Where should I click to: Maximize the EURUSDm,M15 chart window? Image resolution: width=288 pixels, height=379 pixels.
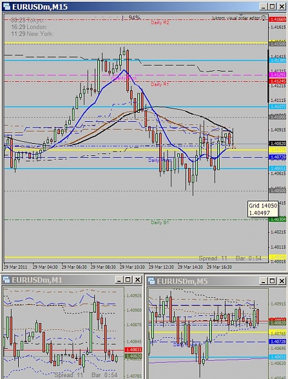click(x=272, y=7)
